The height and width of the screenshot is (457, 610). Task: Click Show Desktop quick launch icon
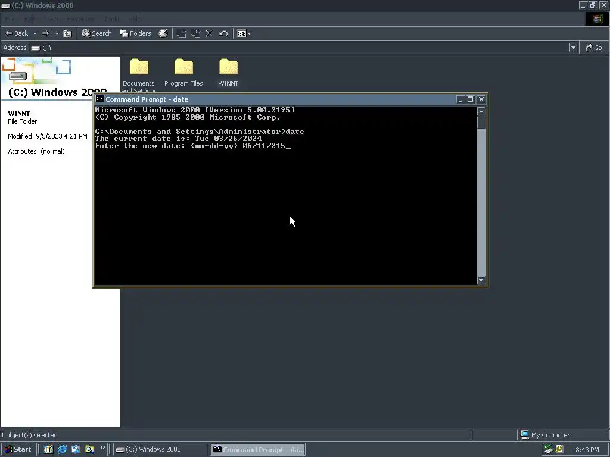[48, 449]
